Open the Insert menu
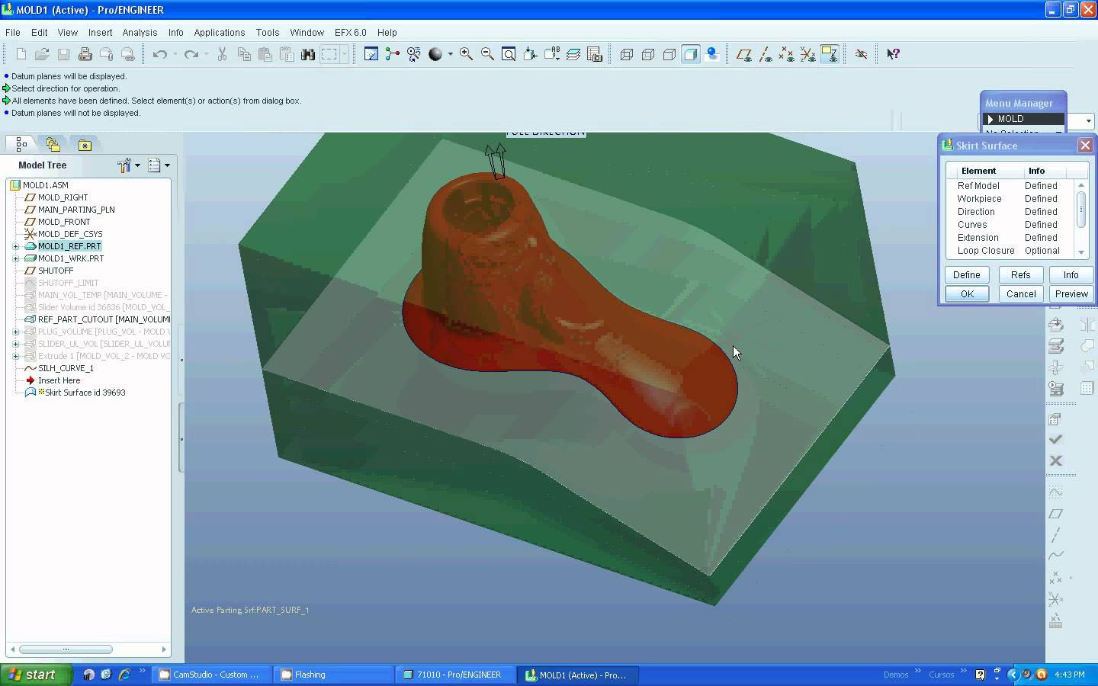Screen dimensions: 1098x686 point(100,33)
